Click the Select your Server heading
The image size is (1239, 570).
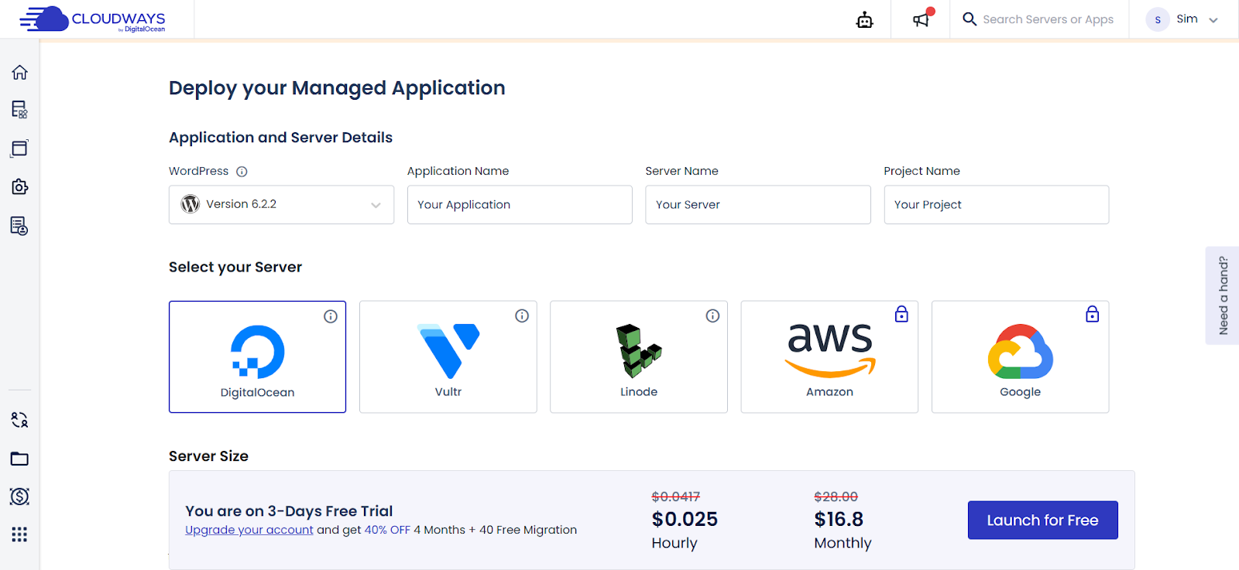pos(235,268)
